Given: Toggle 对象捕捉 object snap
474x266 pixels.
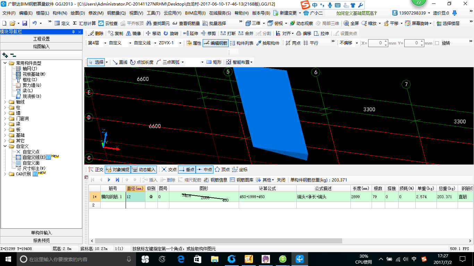Looking at the screenshot, I should (x=118, y=169).
